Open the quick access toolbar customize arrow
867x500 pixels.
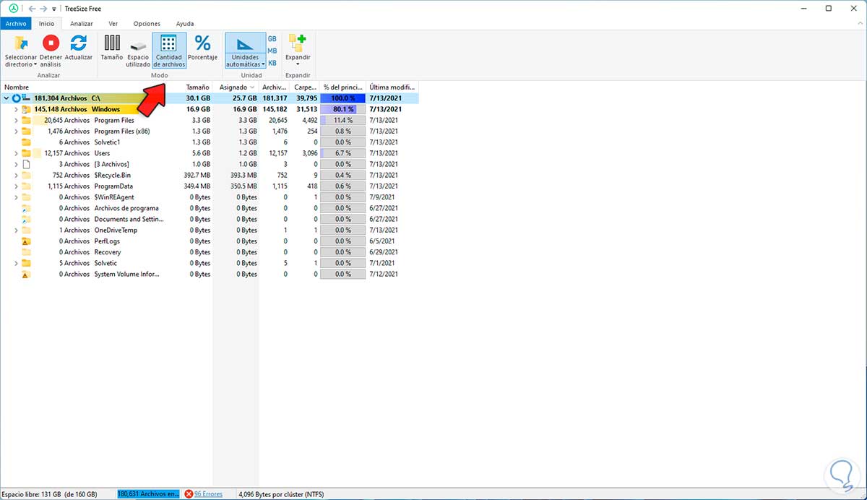(x=54, y=9)
